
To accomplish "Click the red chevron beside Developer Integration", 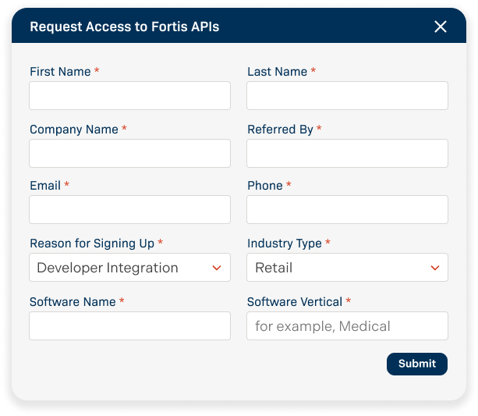I will (217, 268).
